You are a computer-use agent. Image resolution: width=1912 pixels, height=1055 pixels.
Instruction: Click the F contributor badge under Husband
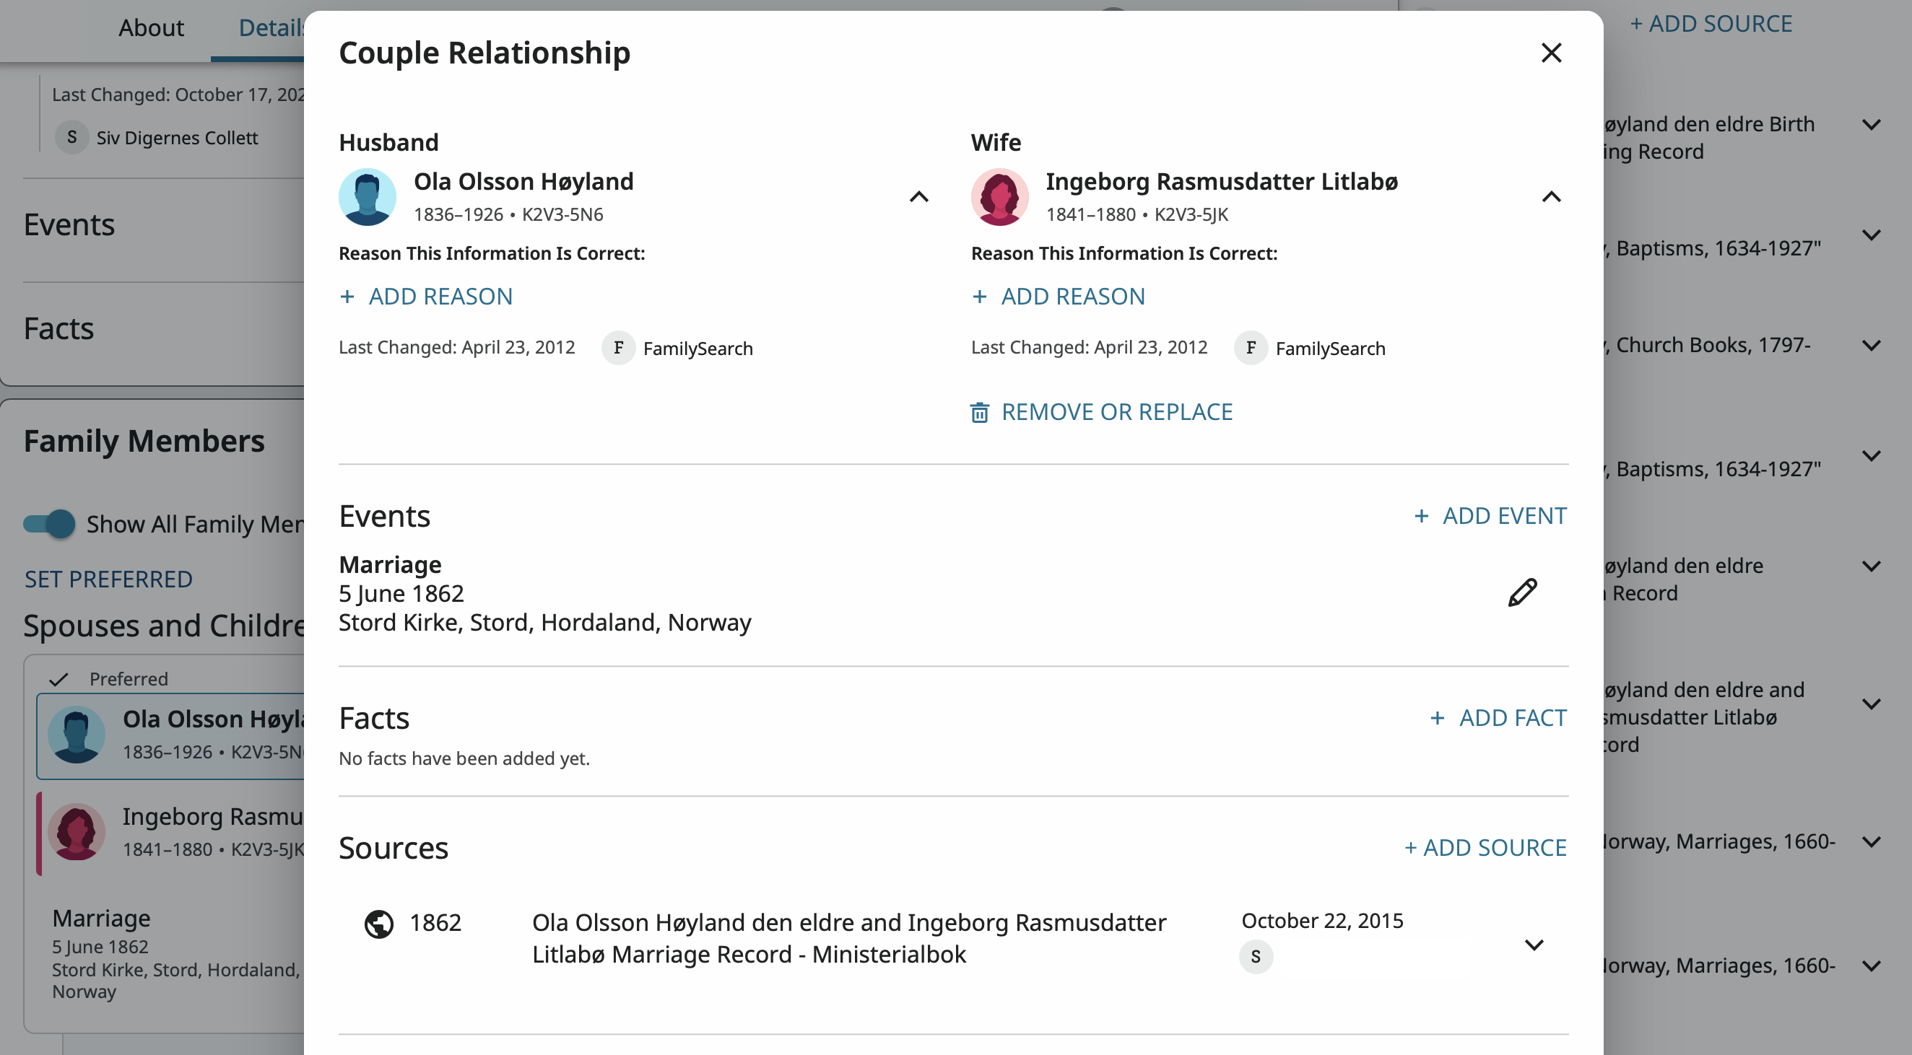(617, 348)
